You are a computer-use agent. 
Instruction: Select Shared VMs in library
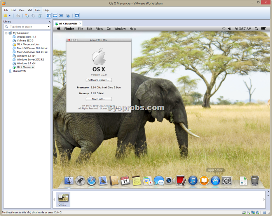pyautogui.click(x=19, y=71)
